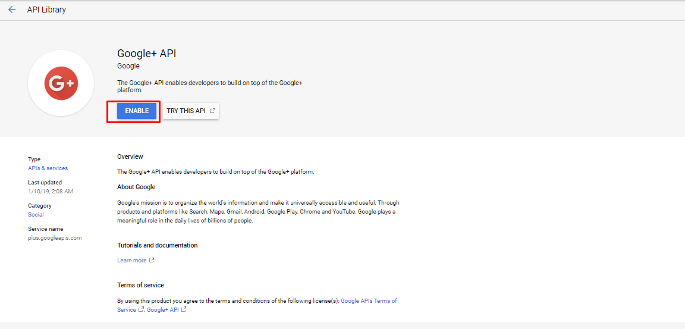Screen dimensions: 685x329
Task: Click external icon after Google+ API license link
Action: 184,310
